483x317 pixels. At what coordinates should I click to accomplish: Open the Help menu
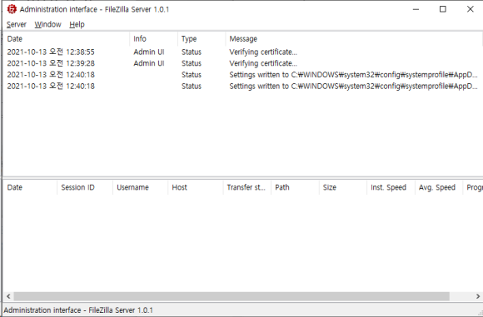tap(77, 24)
